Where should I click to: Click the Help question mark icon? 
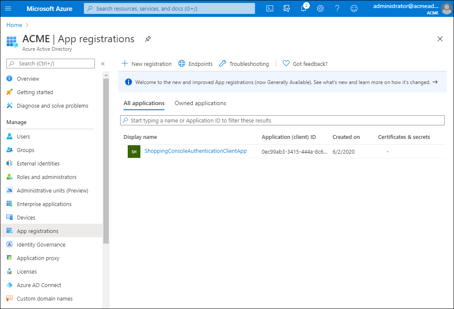click(x=337, y=8)
